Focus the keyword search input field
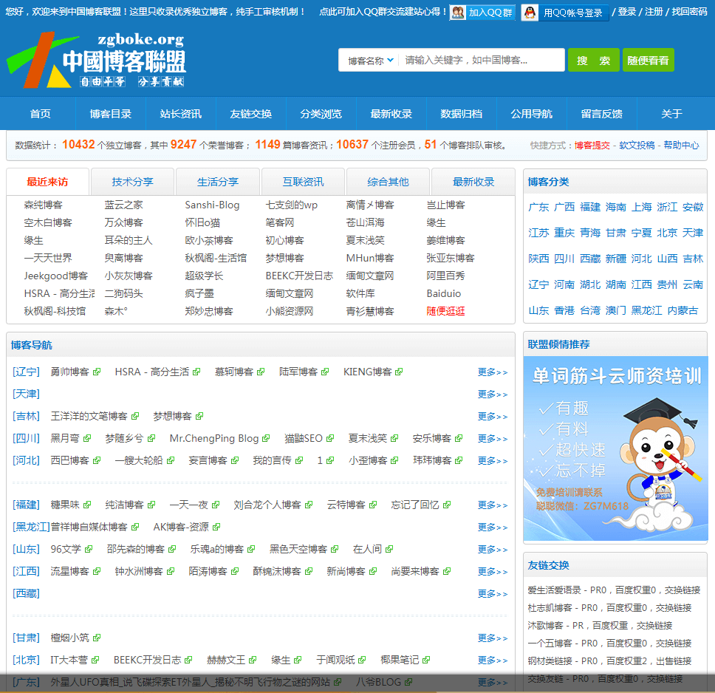This screenshot has width=715, height=693. pyautogui.click(x=480, y=61)
